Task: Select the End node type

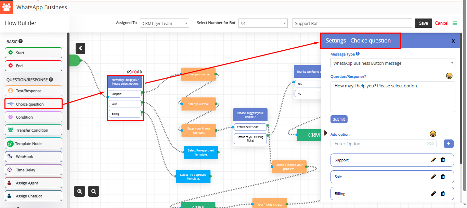Action: pyautogui.click(x=34, y=66)
